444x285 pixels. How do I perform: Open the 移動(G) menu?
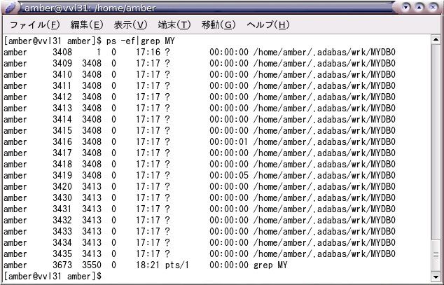(218, 25)
